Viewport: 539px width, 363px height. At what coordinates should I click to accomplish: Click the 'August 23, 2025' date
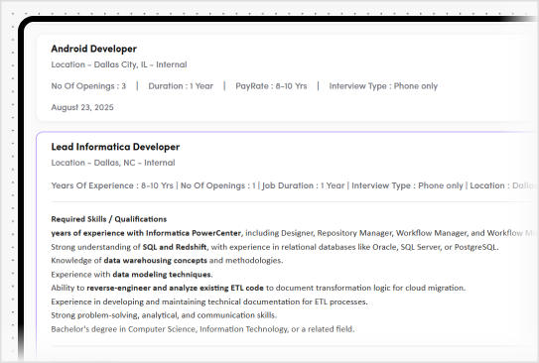point(82,107)
